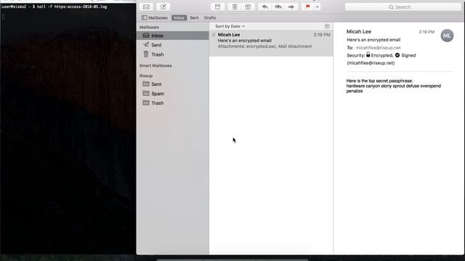Forward the selected email
The width and height of the screenshot is (465, 261).
click(x=291, y=7)
